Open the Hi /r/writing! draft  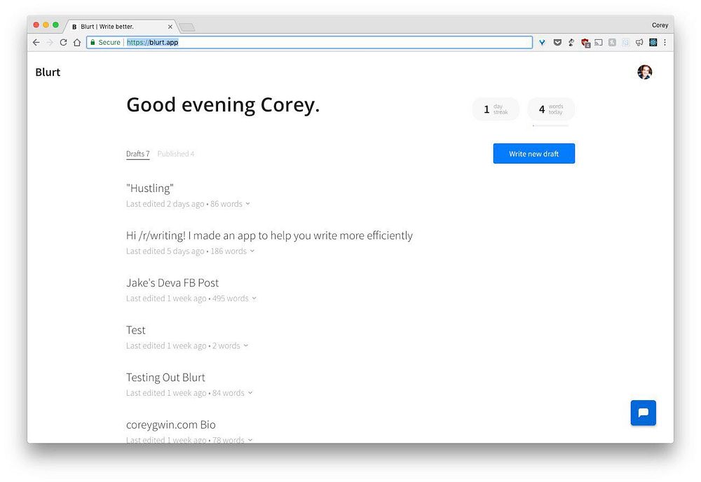point(269,235)
